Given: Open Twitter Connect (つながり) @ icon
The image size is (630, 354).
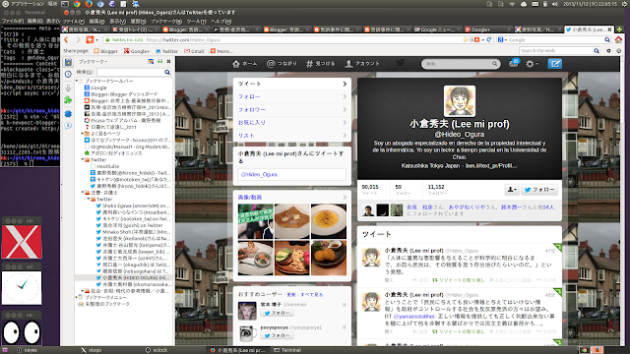Looking at the screenshot, I should 271,63.
